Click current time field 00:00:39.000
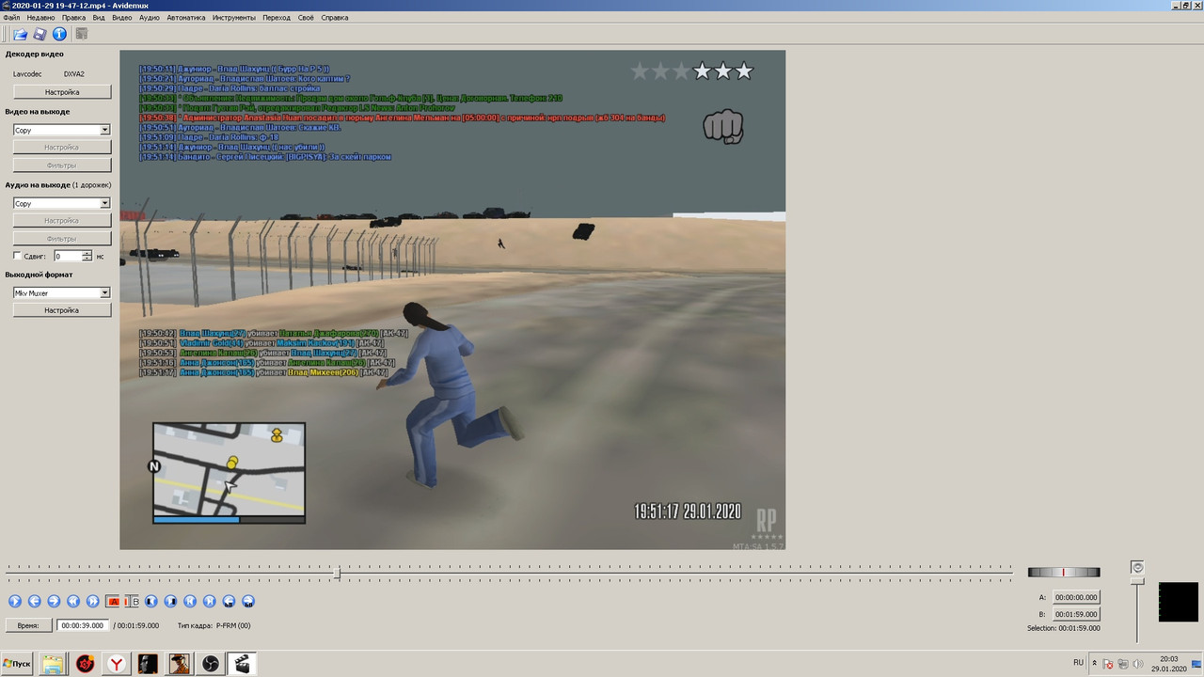Screen dimensions: 1204x677 pyautogui.click(x=84, y=625)
